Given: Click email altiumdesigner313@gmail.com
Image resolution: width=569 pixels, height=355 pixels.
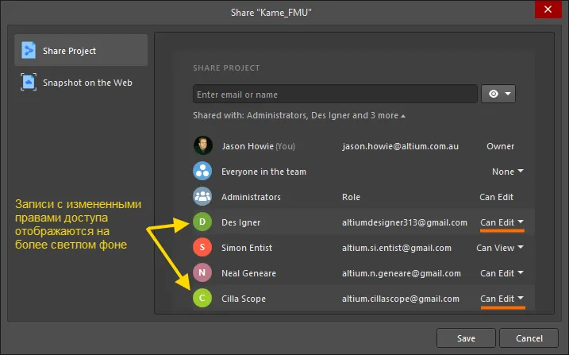Looking at the screenshot, I should point(405,222).
